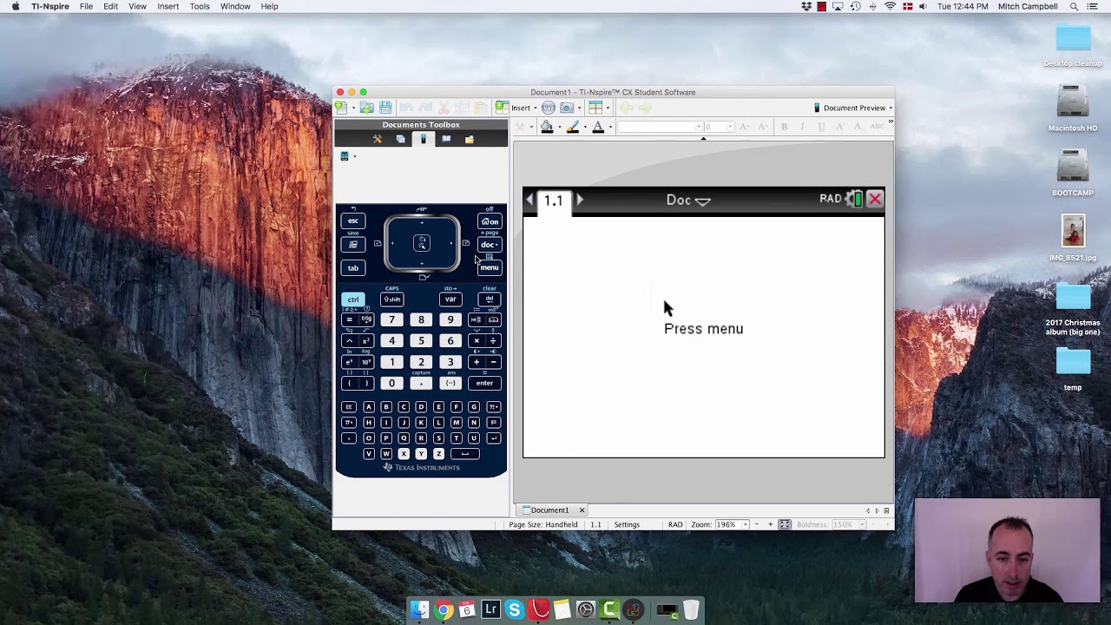This screenshot has height=625, width=1111.
Task: Open the Insert menu in menu bar
Action: [168, 6]
